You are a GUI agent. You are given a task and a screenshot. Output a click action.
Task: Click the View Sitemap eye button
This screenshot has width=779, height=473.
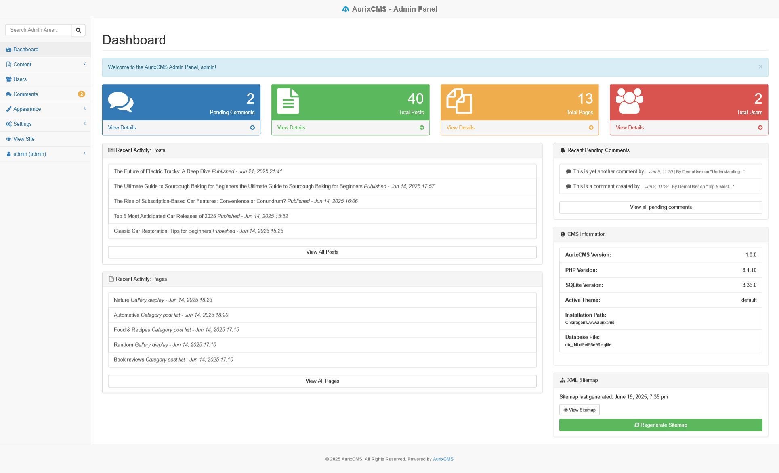579,410
